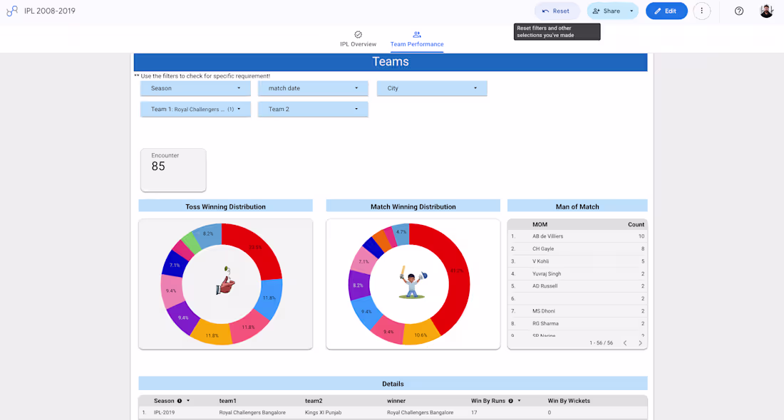The height and width of the screenshot is (420, 784).
Task: Open the user account avatar
Action: coord(766,11)
